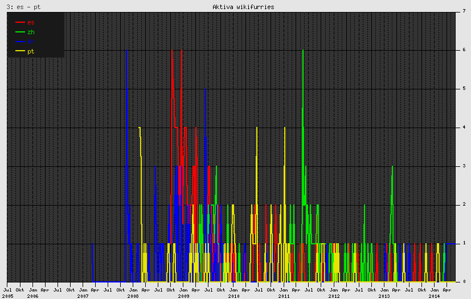Click the y-axis value '4'
Image resolution: width=471 pixels, height=299 pixels.
[x=464, y=127]
